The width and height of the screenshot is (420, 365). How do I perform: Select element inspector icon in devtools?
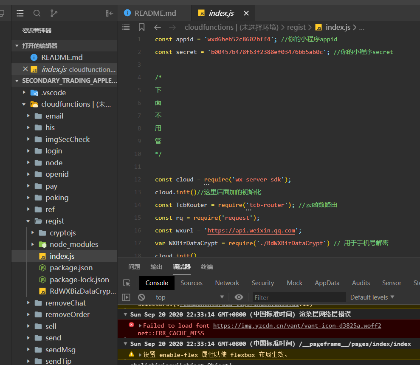[127, 283]
